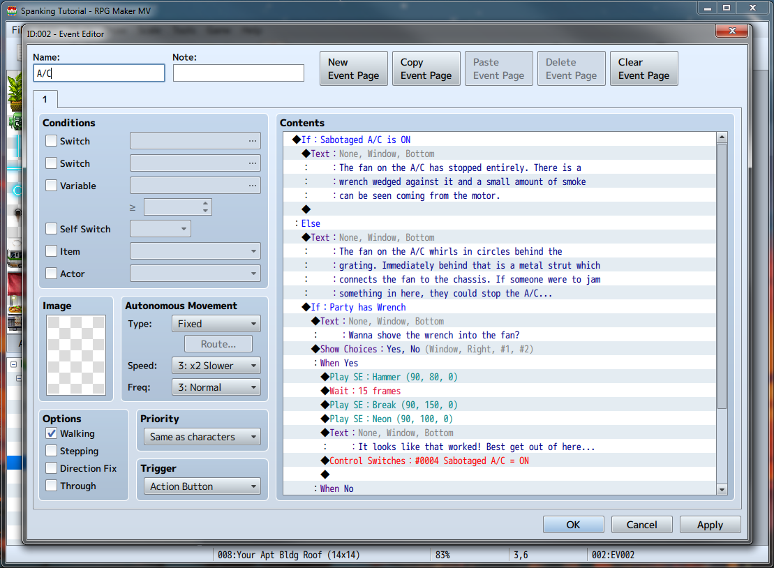Click the variable value stepper up arrow
Screen dimensions: 774x568
[205, 203]
